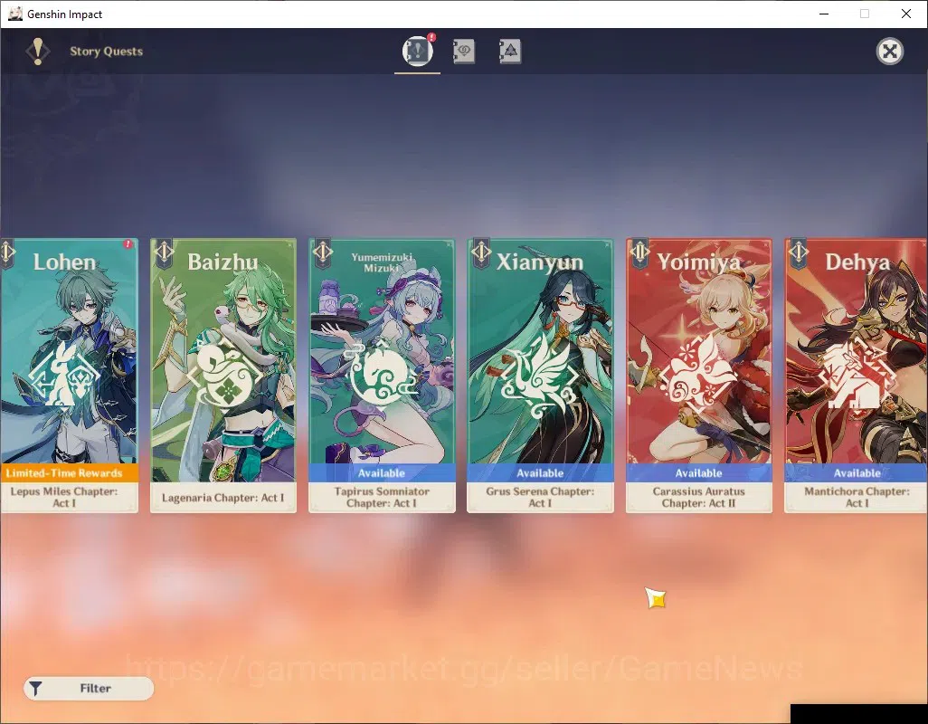Click the Story Quests header title
Viewport: 928px width, 724px height.
pos(107,52)
